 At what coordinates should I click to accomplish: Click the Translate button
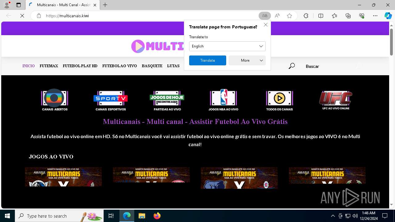click(208, 60)
